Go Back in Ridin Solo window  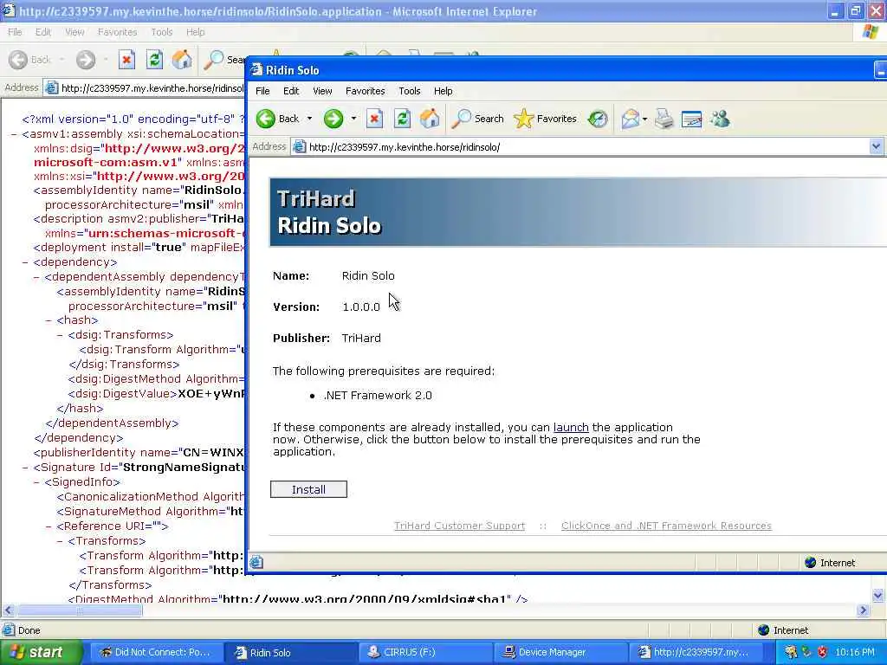coord(278,119)
